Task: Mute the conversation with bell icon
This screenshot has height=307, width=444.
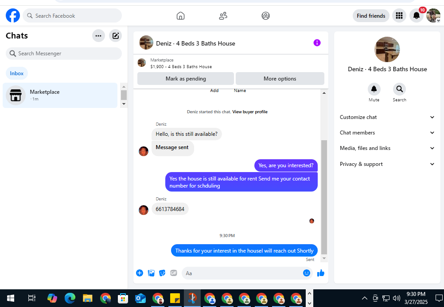Action: 374,89
